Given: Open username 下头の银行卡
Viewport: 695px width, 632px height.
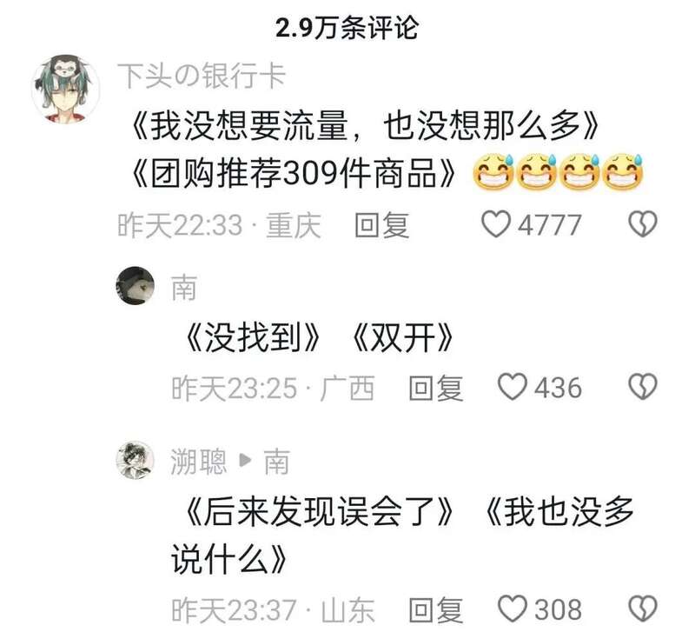Looking at the screenshot, I should point(202,76).
